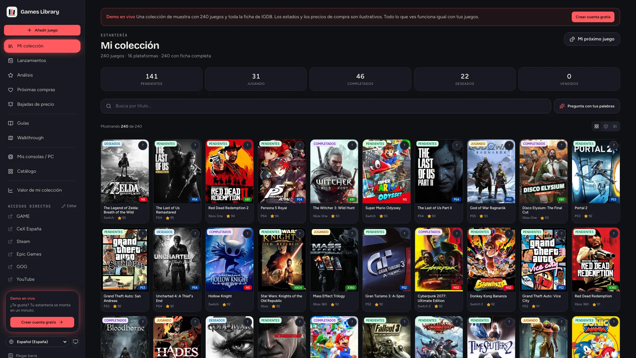Click the question badge on Zelda cover
Image resolution: width=636 pixels, height=358 pixels.
tap(143, 145)
